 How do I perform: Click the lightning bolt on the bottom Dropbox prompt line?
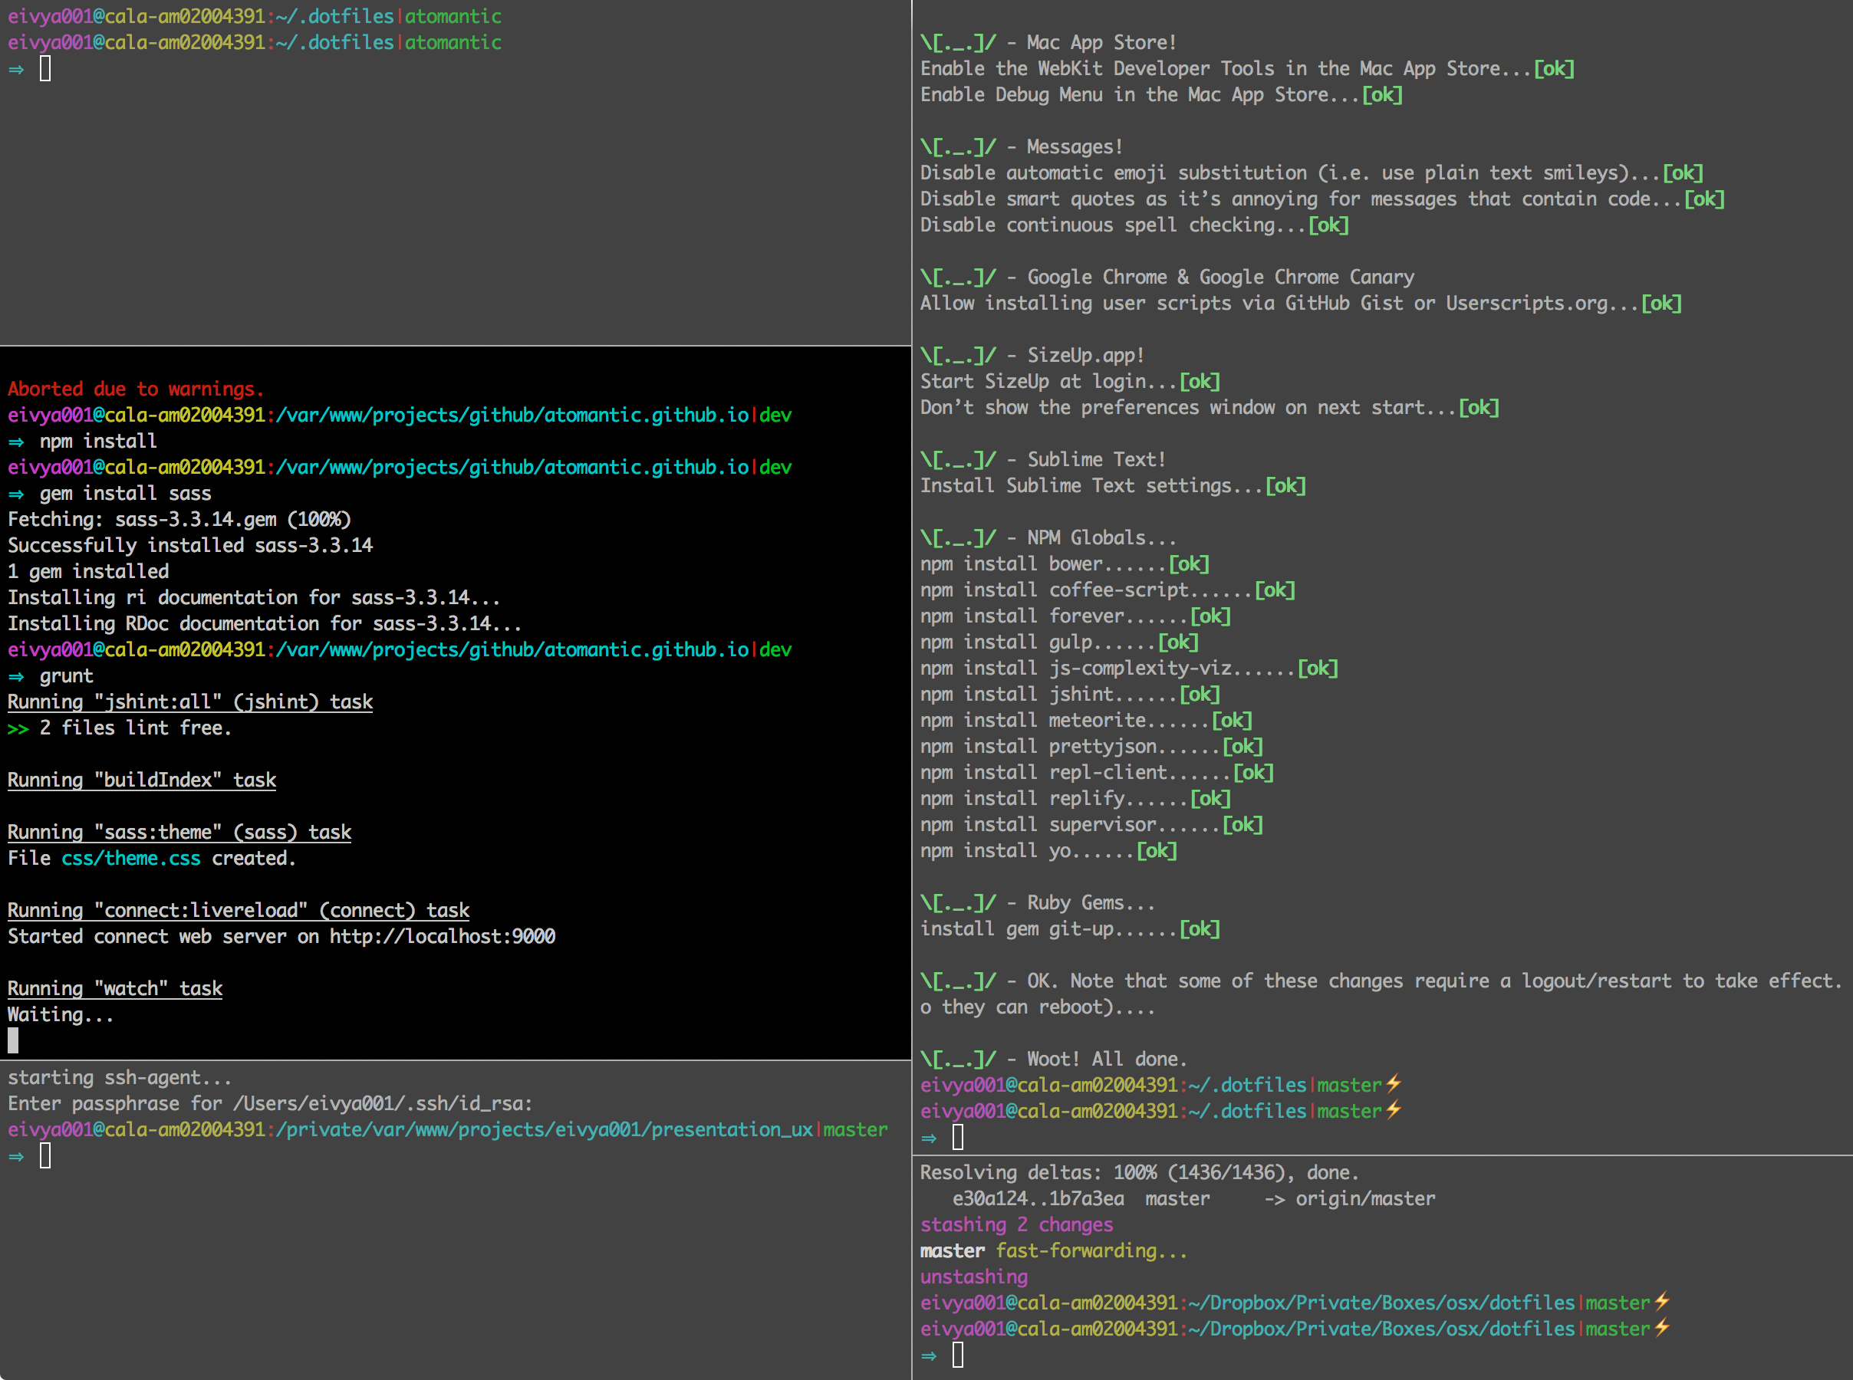1660,1327
